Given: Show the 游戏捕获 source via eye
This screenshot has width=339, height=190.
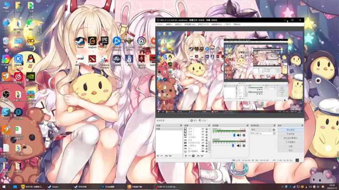Looking at the screenshot, I should [x=203, y=137].
